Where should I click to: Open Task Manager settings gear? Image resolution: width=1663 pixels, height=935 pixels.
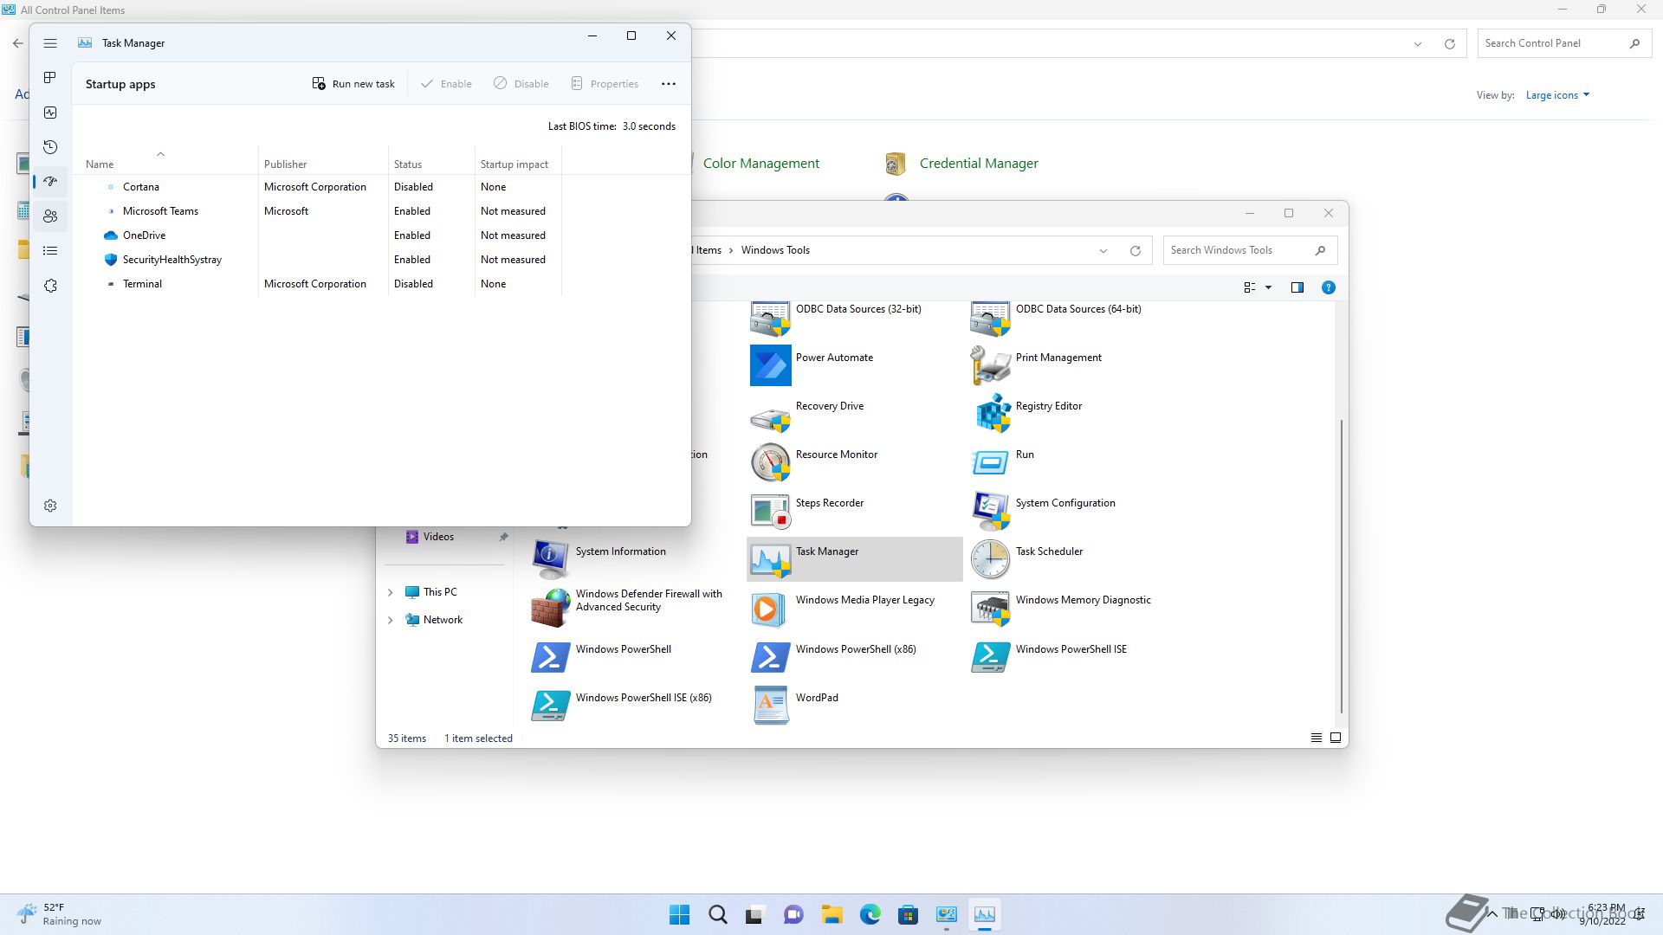(x=50, y=506)
